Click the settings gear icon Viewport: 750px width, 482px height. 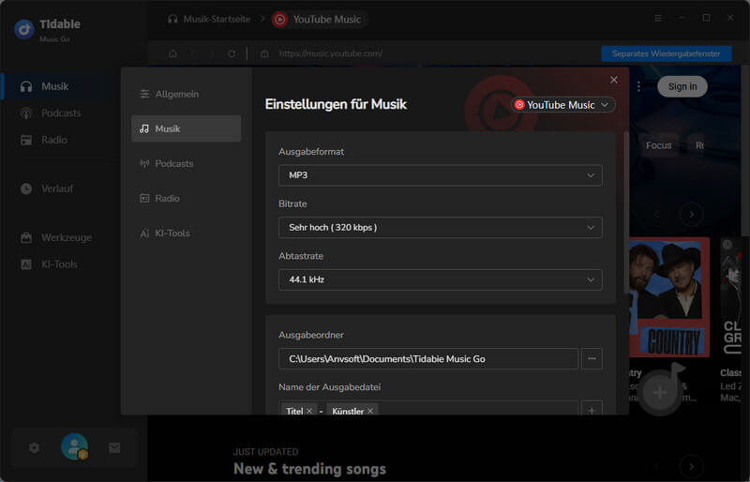click(34, 447)
